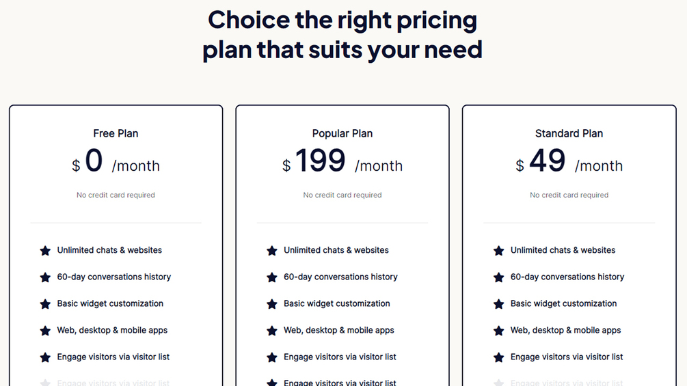Click star next to Standard Plan Basic widget customization
This screenshot has width=687, height=386.
tap(499, 304)
